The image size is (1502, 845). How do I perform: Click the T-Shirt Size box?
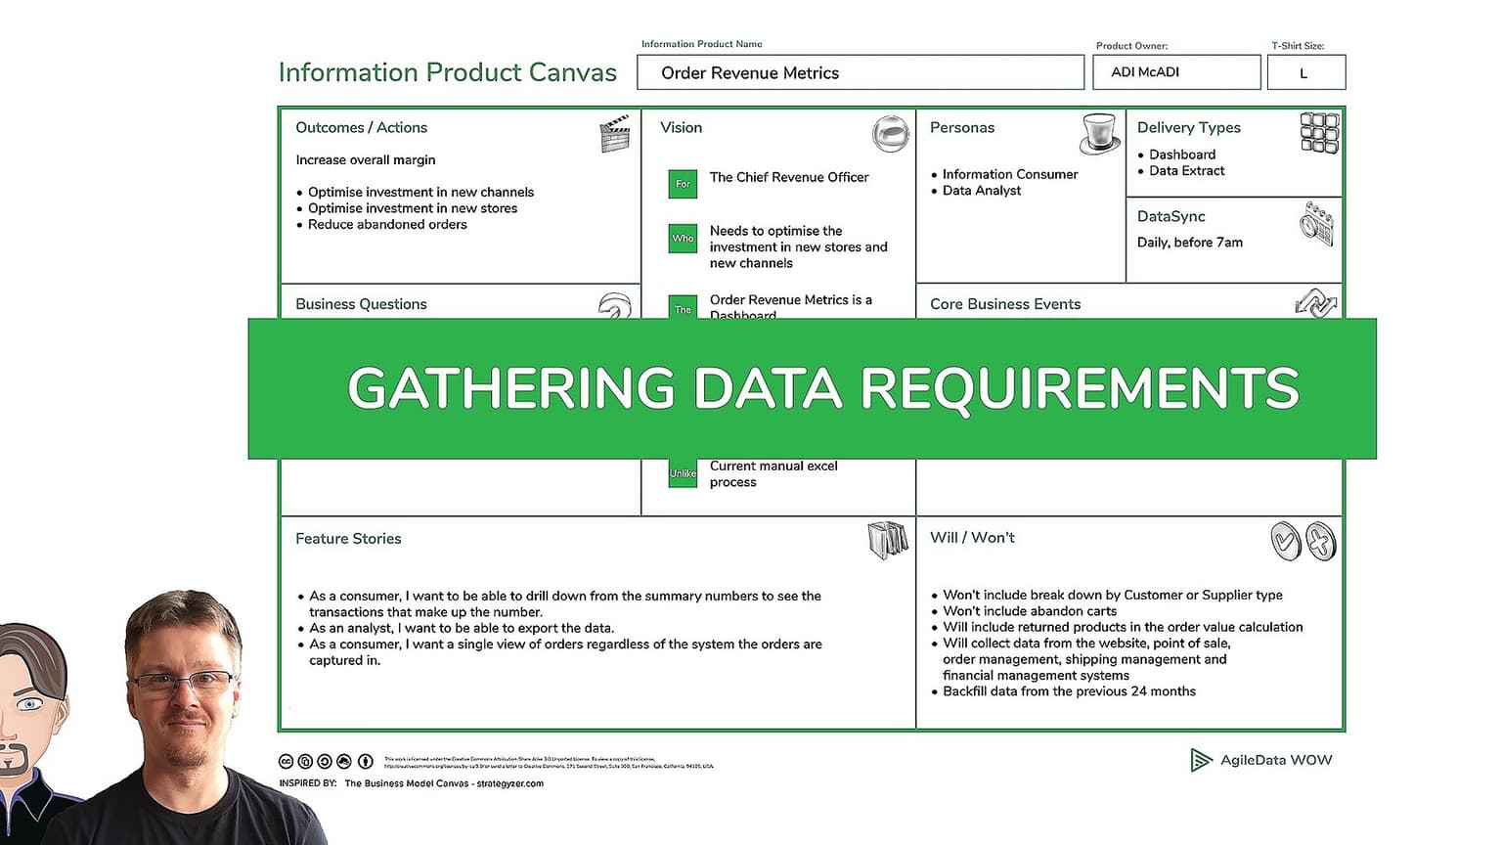(x=1305, y=72)
